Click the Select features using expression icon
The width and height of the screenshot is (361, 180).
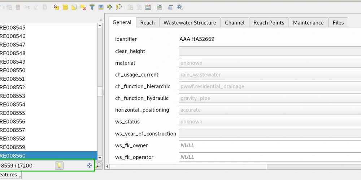[x=56, y=7]
